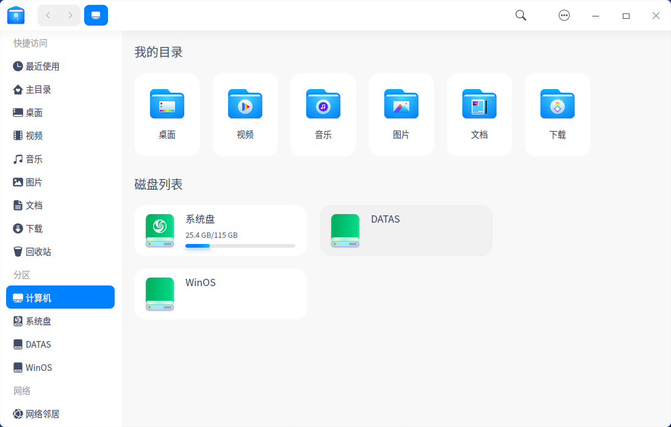Click the file manager app logo

16,15
